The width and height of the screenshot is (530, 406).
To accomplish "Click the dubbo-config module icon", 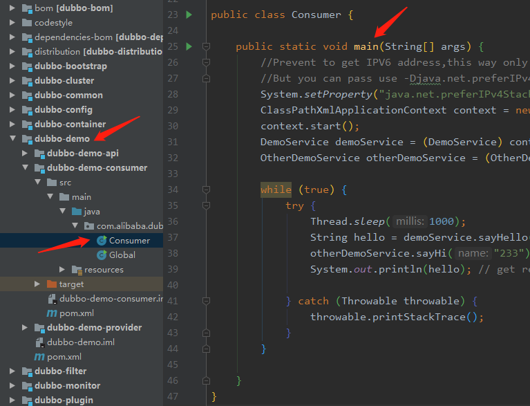I will (x=27, y=110).
